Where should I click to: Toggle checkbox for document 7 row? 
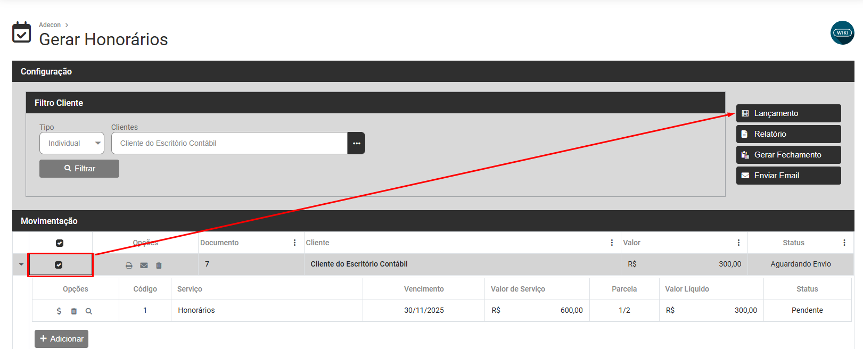[x=59, y=265]
